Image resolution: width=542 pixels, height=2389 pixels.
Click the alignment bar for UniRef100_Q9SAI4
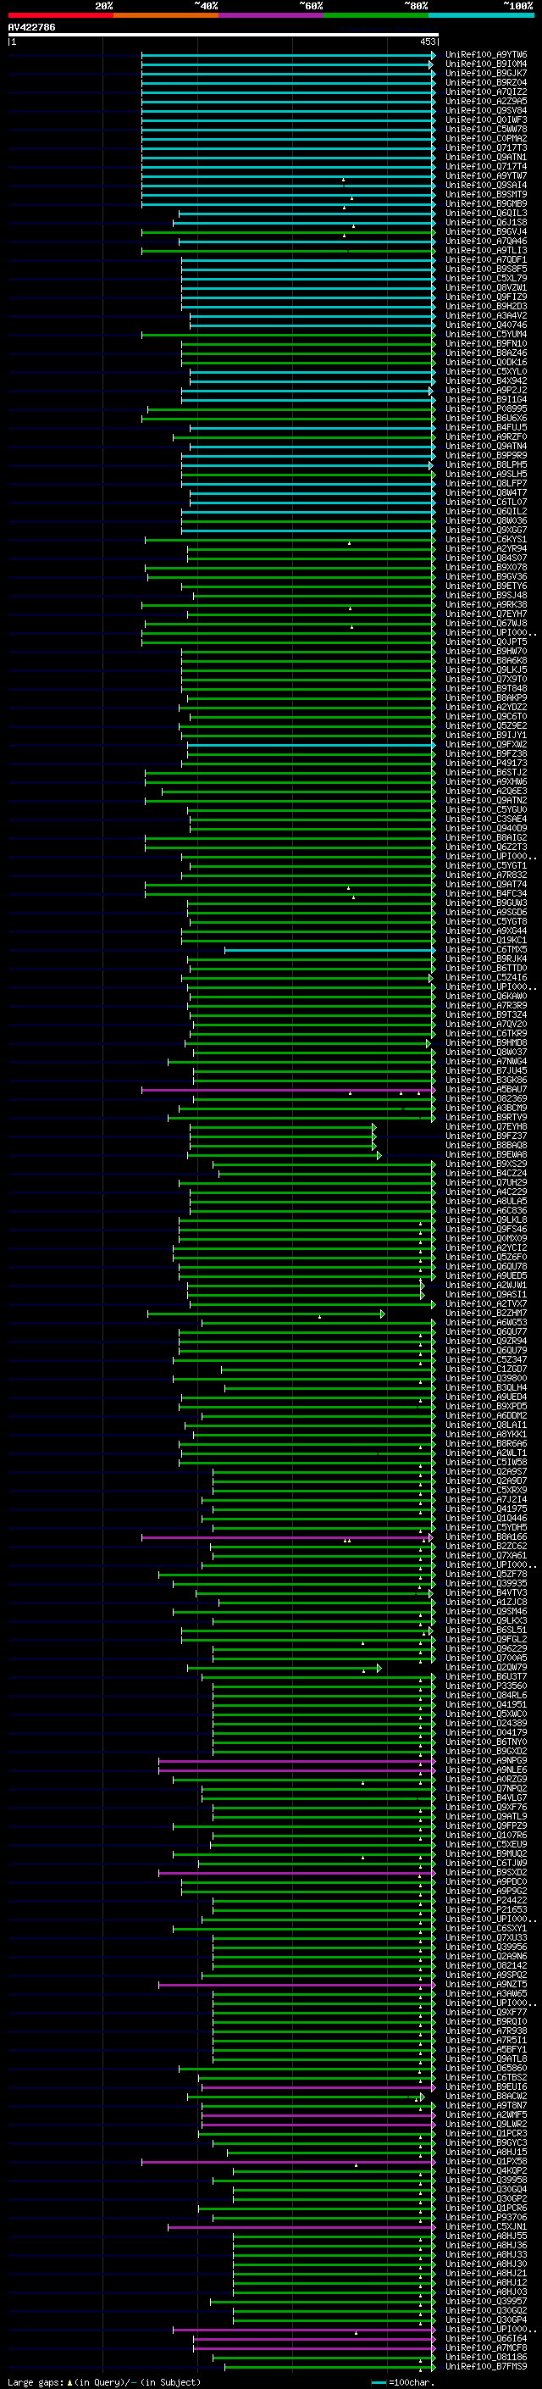click(288, 186)
